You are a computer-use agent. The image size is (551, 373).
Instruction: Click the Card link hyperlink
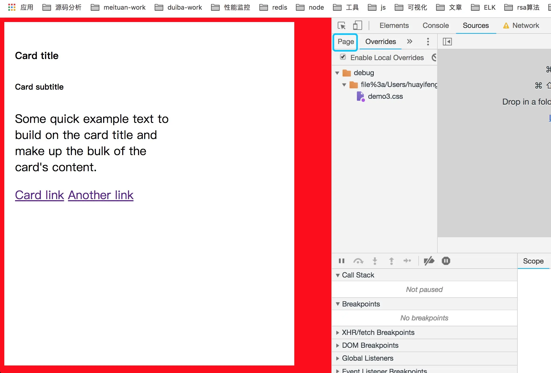(x=39, y=195)
